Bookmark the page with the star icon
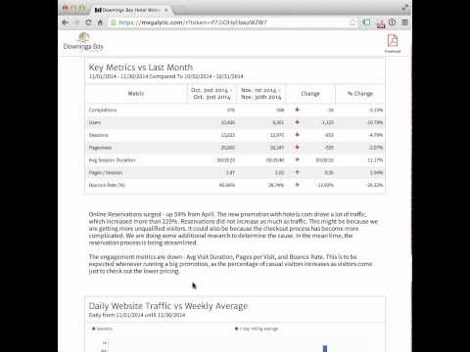470x352 pixels. (352, 22)
